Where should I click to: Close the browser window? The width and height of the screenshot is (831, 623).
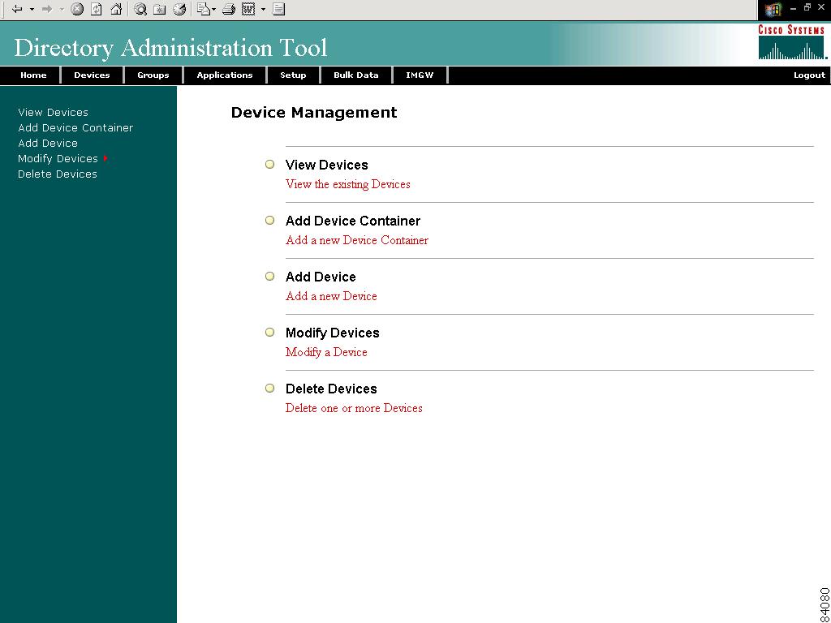(x=821, y=7)
